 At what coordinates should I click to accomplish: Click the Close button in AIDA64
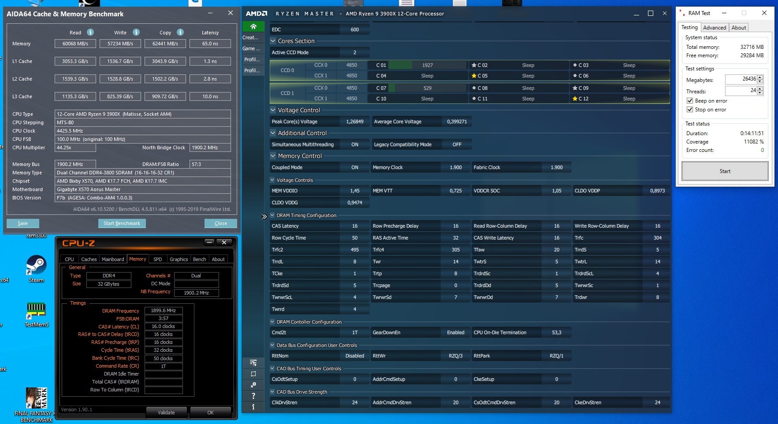pos(221,223)
